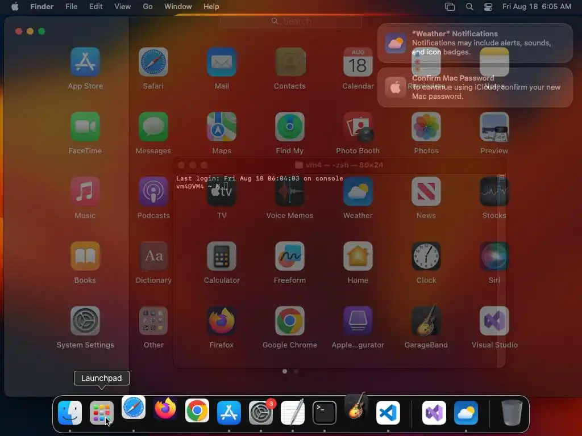Launch Firefox from Launchpad grid
Screen dimensions: 582x436
(222, 321)
